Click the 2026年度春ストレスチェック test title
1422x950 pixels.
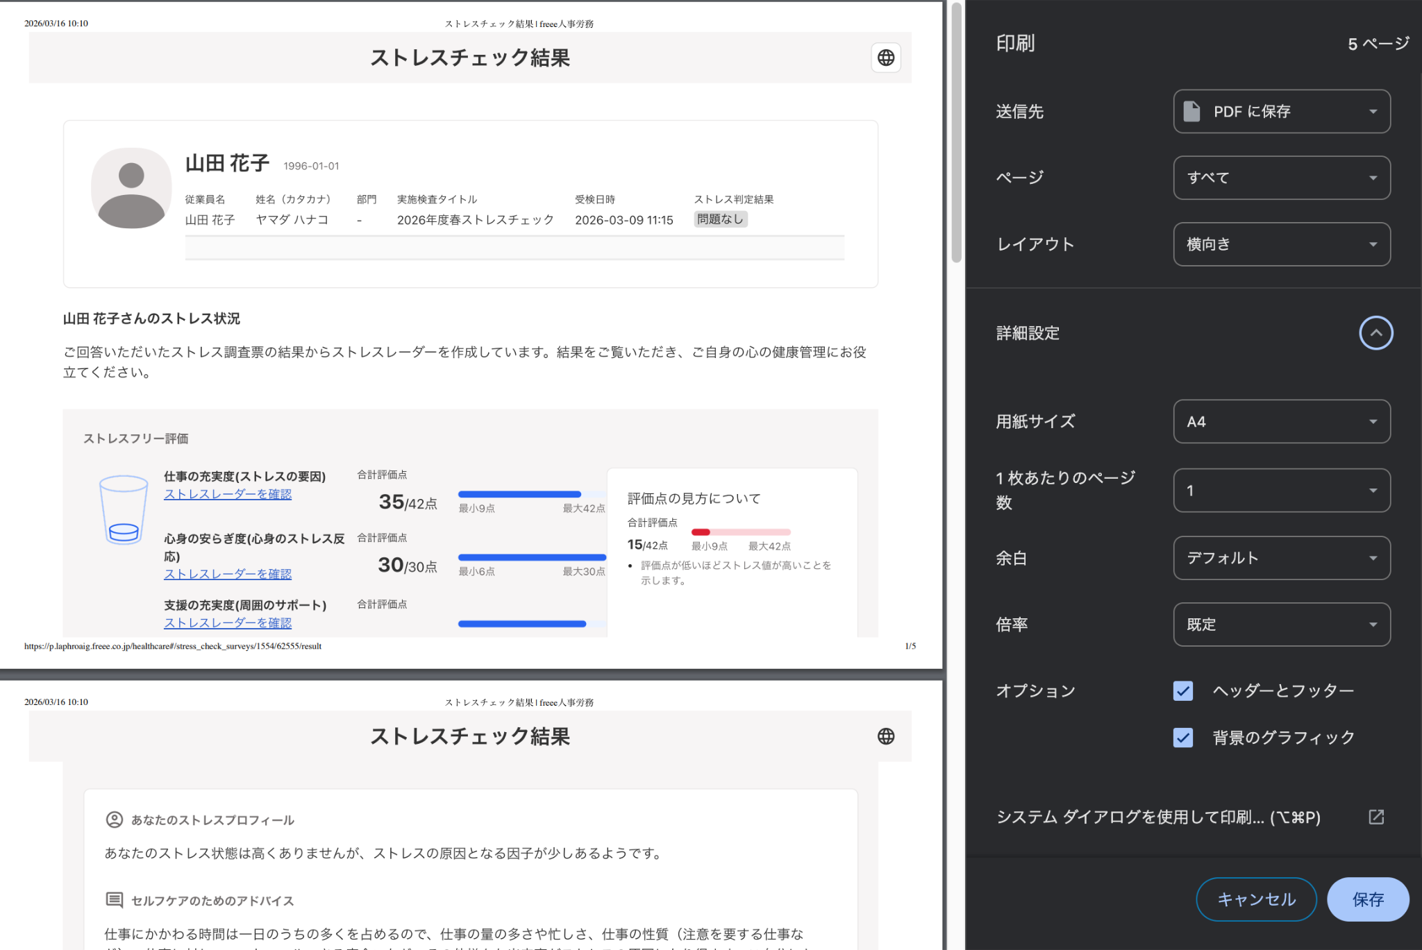click(x=476, y=220)
